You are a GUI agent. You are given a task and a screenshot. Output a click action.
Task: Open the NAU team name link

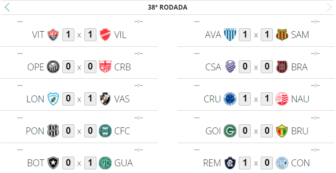click(x=300, y=99)
